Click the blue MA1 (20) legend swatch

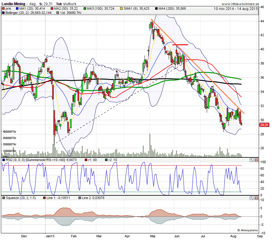point(17,8)
